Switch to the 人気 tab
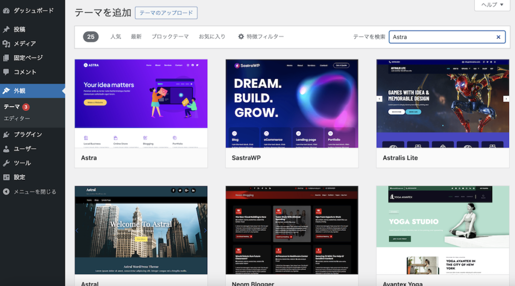515x286 pixels. [x=116, y=37]
